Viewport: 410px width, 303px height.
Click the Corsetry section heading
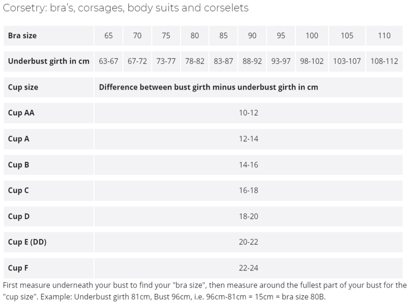coord(126,8)
